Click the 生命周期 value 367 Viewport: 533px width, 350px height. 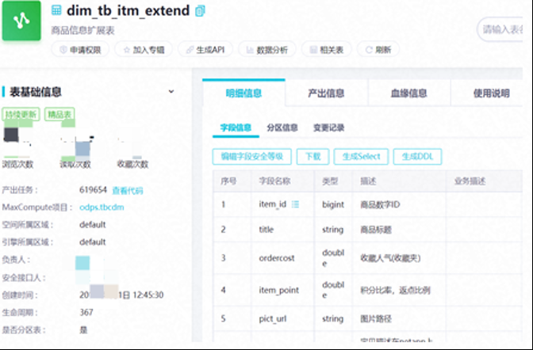[86, 312]
